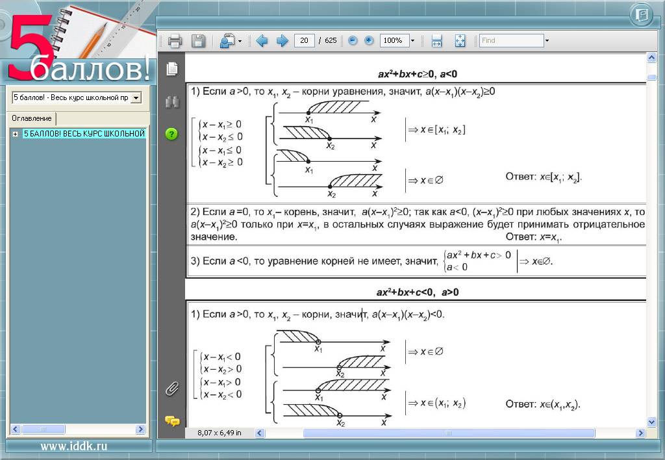Click the document scroll up arrow
Viewport: 665px width, 460px height.
652,58
